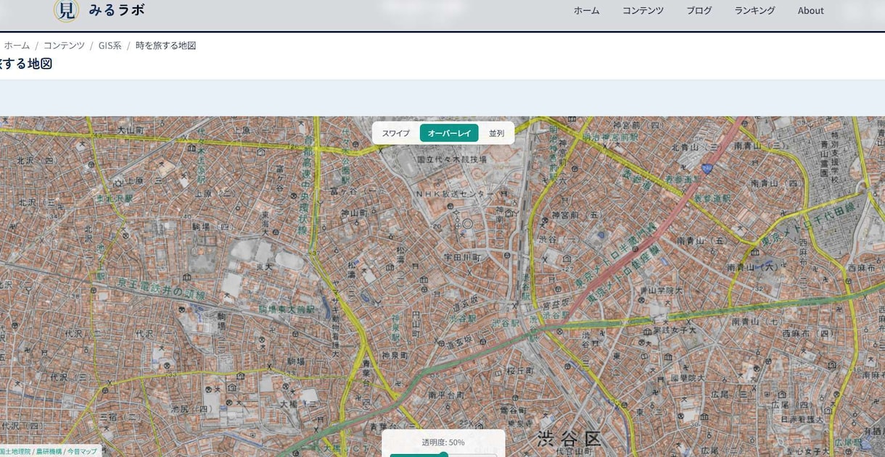
Task: Click the みるラボ site logo
Action: [99, 10]
